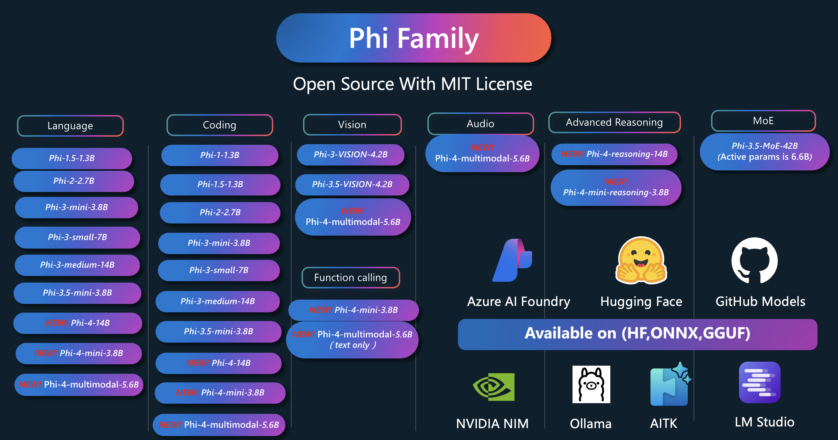Image resolution: width=838 pixels, height=440 pixels.
Task: Click the Ollama llama icon
Action: [591, 384]
